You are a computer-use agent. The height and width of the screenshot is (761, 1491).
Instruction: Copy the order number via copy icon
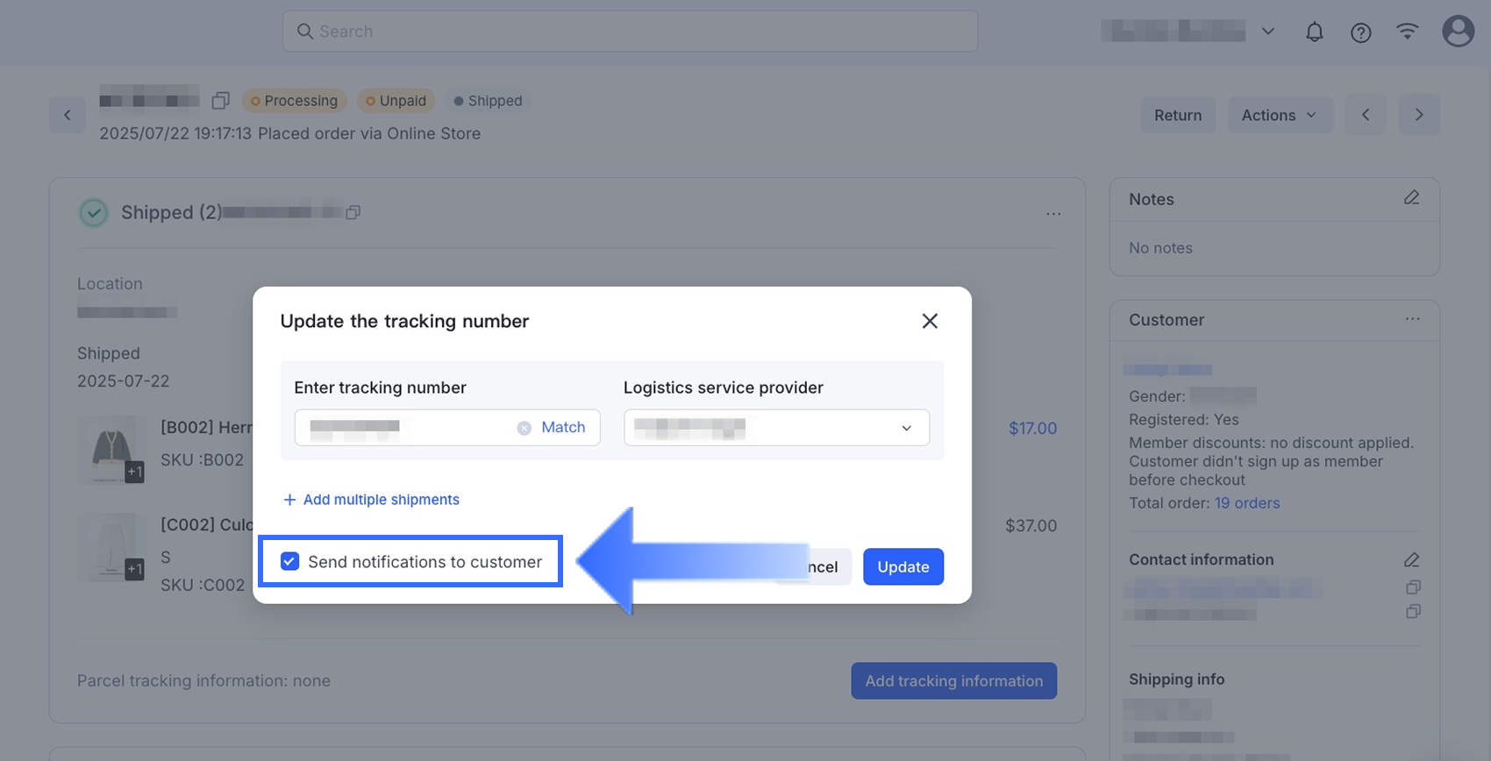220,101
